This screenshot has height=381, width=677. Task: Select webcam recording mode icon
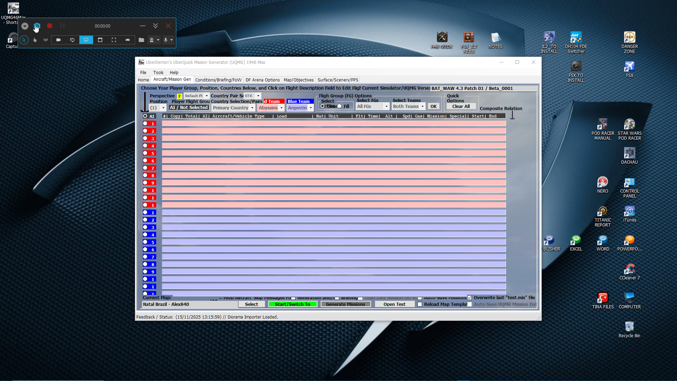(59, 40)
